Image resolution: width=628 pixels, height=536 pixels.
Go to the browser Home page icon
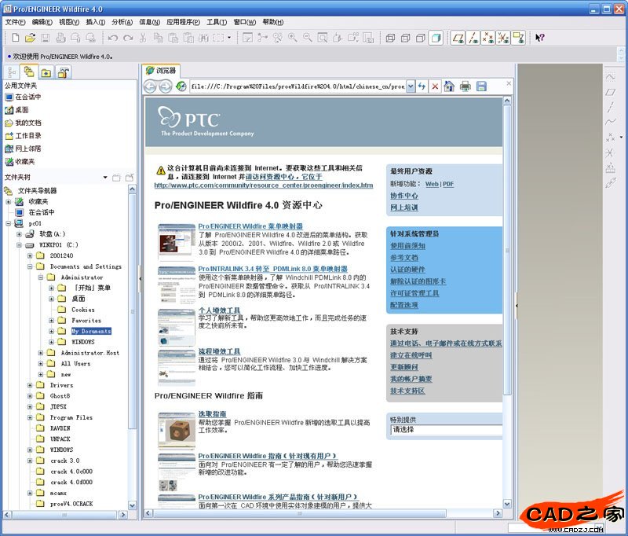click(x=449, y=86)
